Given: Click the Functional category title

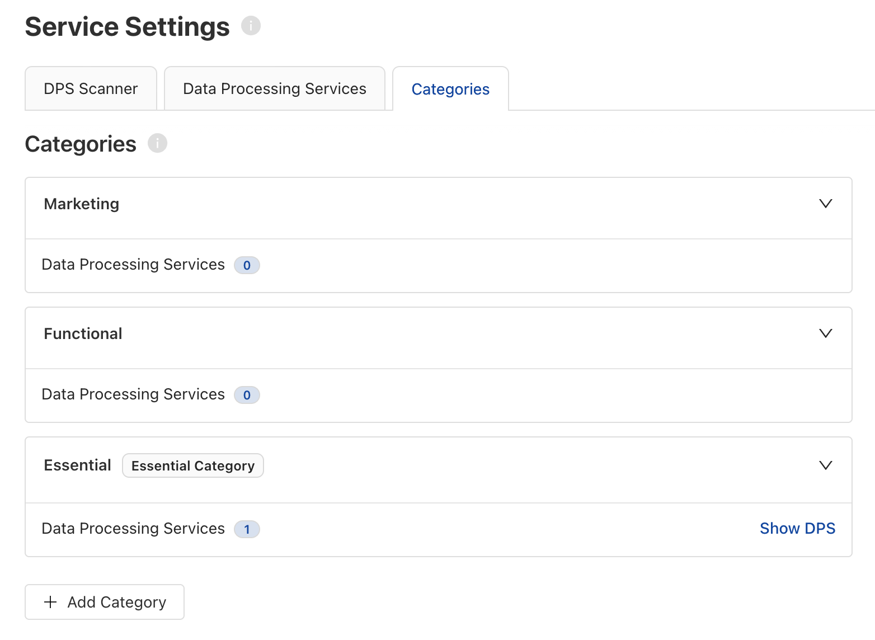Looking at the screenshot, I should (x=83, y=333).
